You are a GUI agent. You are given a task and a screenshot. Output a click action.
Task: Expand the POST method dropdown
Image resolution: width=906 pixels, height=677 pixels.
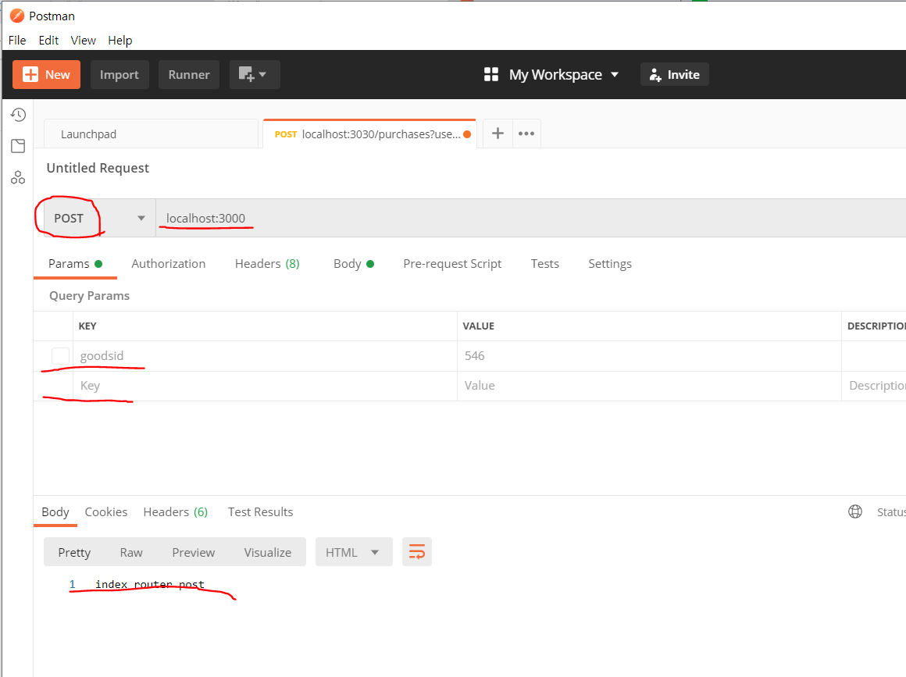(141, 218)
